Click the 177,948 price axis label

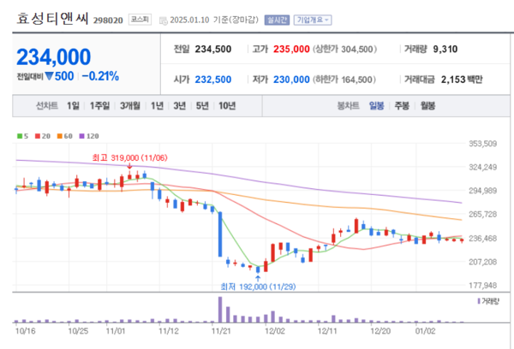[x=483, y=286]
